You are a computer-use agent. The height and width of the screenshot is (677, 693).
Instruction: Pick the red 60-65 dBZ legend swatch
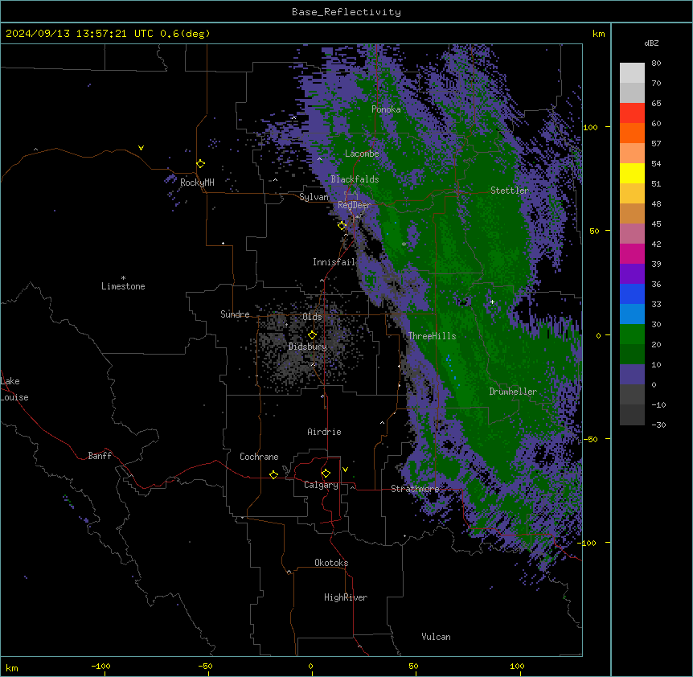coord(632,113)
